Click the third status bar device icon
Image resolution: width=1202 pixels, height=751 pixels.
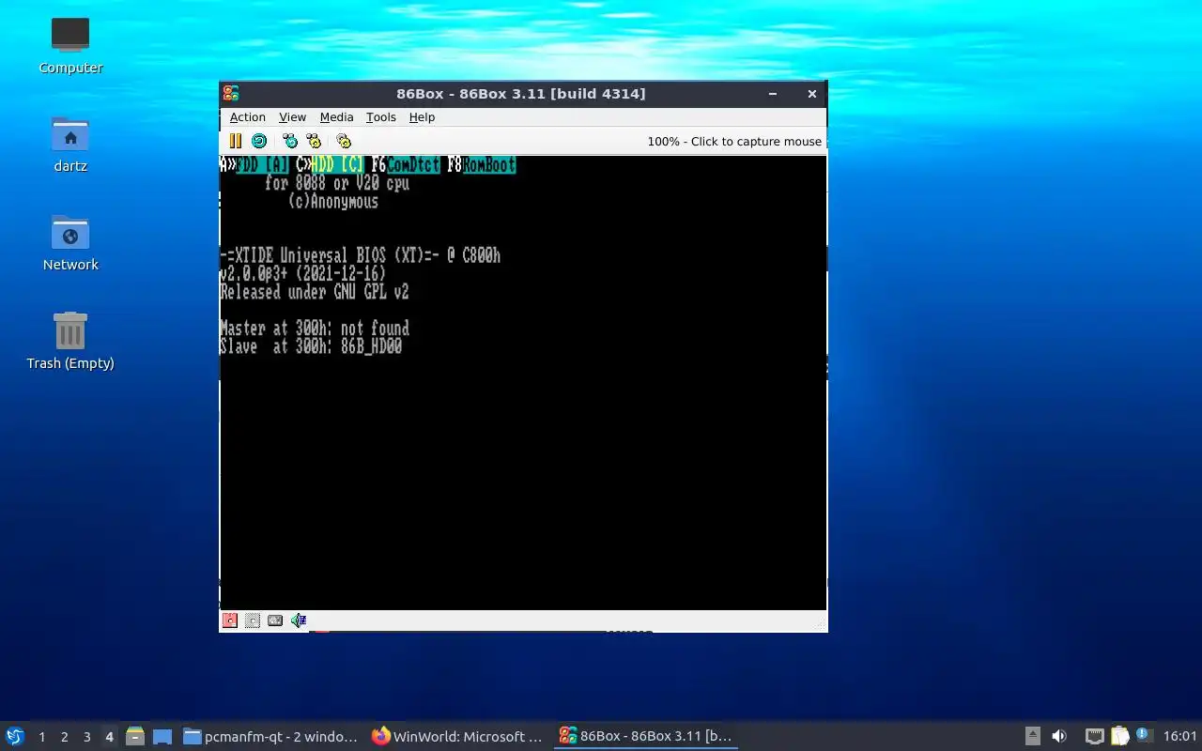(275, 620)
